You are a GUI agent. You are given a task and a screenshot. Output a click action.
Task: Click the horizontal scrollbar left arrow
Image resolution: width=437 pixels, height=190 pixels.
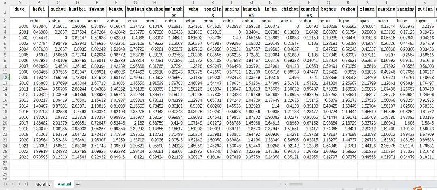(x=285, y=184)
